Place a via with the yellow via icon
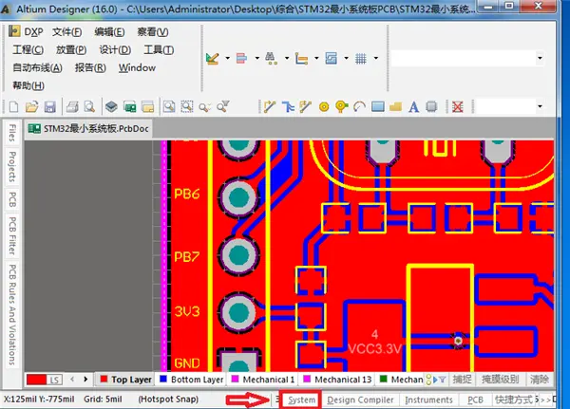Viewport: 570px width, 409px height. coord(341,107)
